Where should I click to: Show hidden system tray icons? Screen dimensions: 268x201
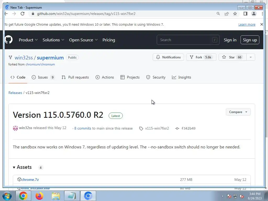[x=222, y=196]
